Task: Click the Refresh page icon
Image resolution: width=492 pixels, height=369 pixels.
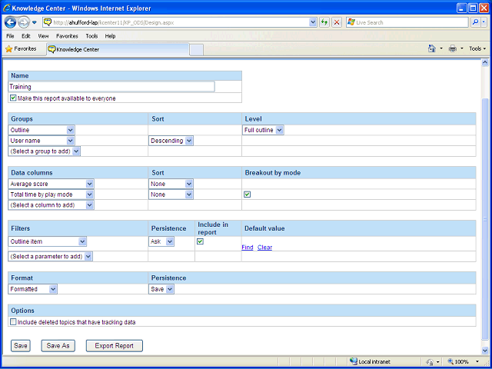Action: 324,22
